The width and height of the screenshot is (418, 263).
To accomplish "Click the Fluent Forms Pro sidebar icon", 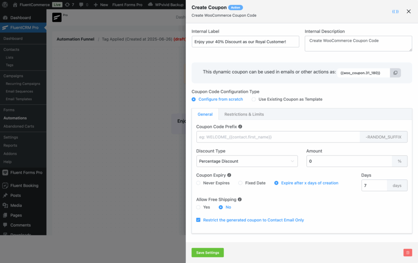I will tap(5, 172).
